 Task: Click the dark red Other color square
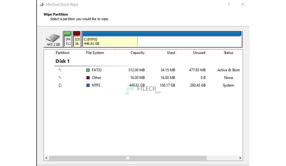click(x=88, y=78)
